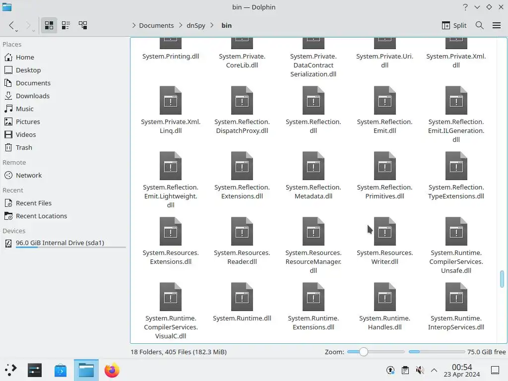508x381 pixels.
Task: Expand the chevron before Documents breadcrumb
Action: (x=134, y=25)
